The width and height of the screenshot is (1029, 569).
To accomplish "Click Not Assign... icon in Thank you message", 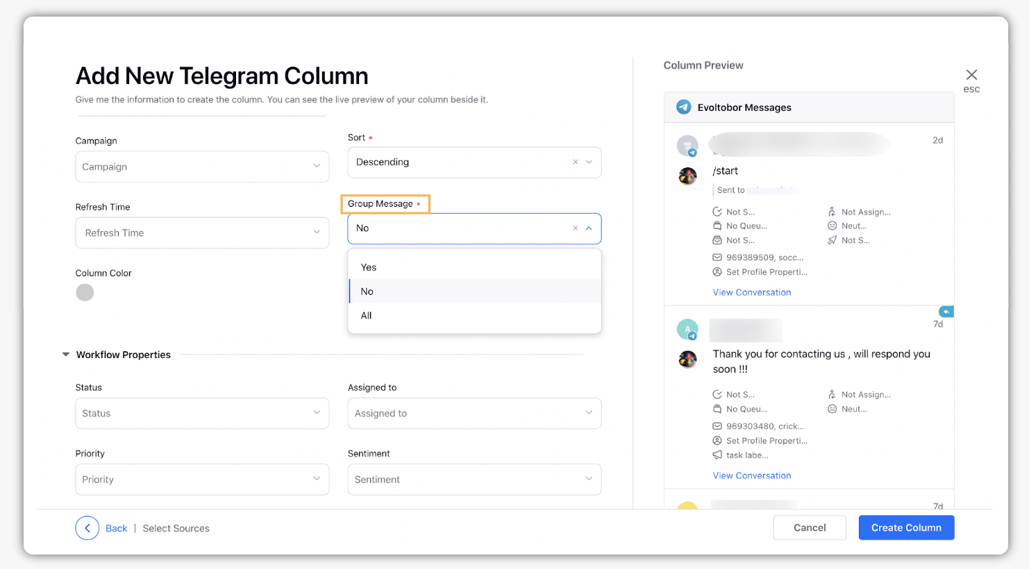I will [x=832, y=394].
